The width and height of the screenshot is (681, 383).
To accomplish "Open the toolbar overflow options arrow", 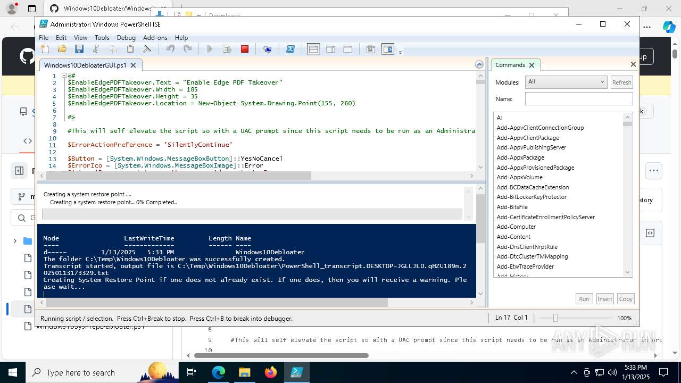I will point(400,52).
